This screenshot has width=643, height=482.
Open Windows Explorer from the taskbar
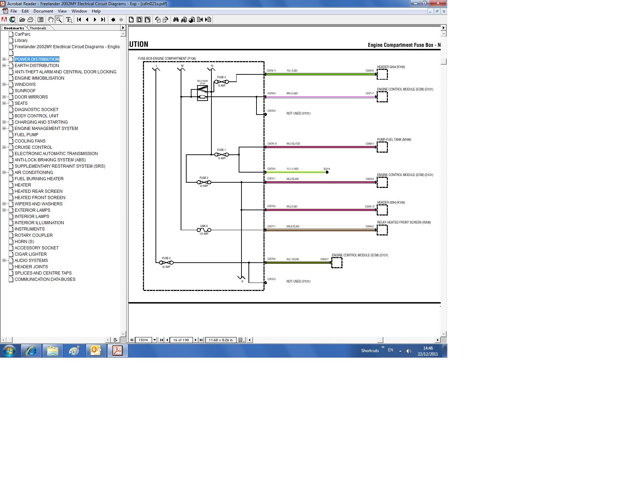coord(53,351)
